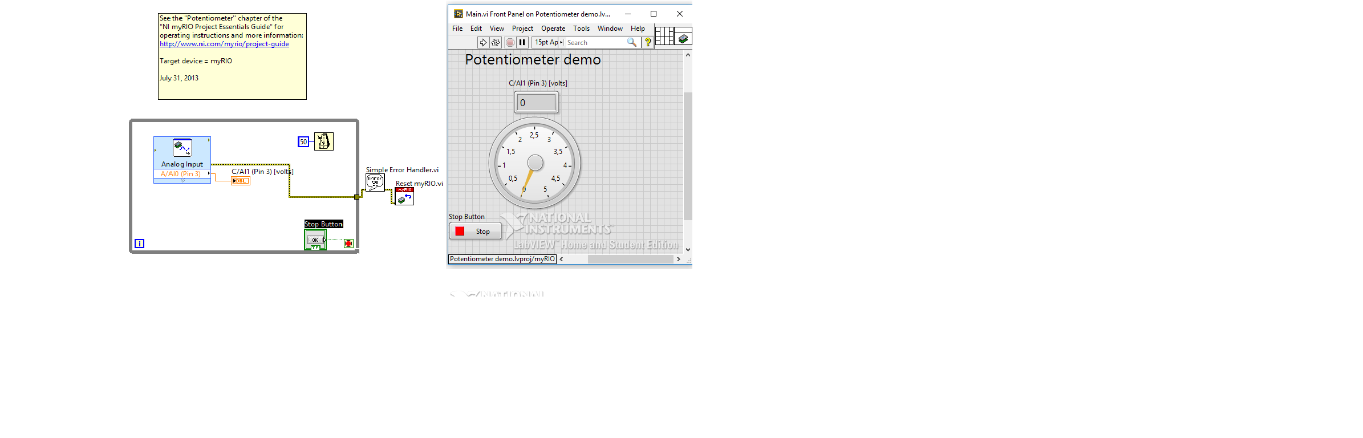Open the Project menu
The image size is (1363, 438).
pyautogui.click(x=522, y=29)
